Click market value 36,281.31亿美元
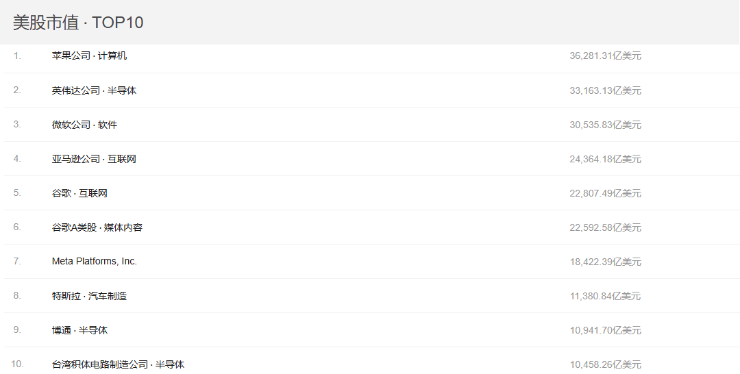The height and width of the screenshot is (374, 740). pos(606,55)
